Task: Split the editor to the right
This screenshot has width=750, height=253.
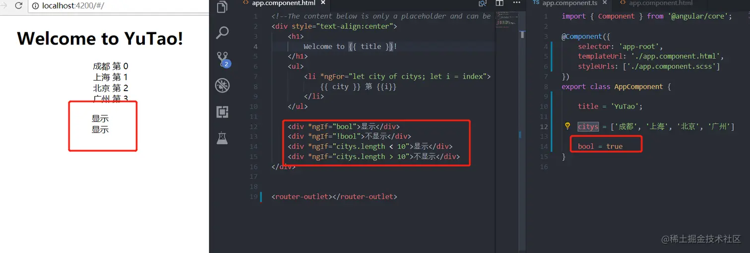Action: point(500,3)
